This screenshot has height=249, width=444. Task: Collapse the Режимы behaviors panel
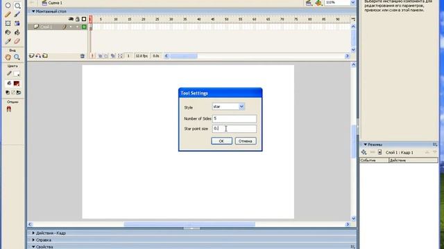pyautogui.click(x=366, y=145)
